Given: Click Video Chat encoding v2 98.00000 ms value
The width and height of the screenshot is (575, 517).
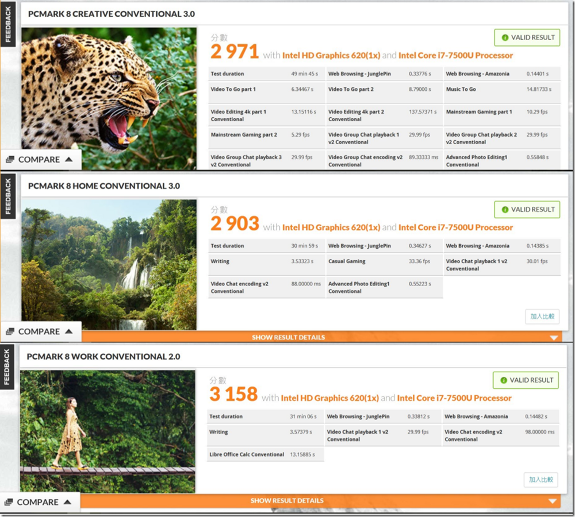Looking at the screenshot, I should pyautogui.click(x=540, y=433).
